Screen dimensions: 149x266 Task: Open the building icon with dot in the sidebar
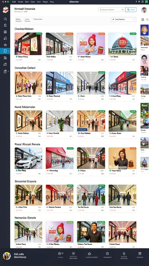[5, 71]
